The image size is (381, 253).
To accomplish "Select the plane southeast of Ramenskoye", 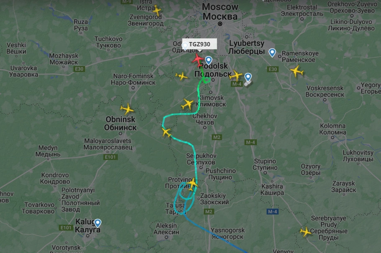I will [297, 71].
